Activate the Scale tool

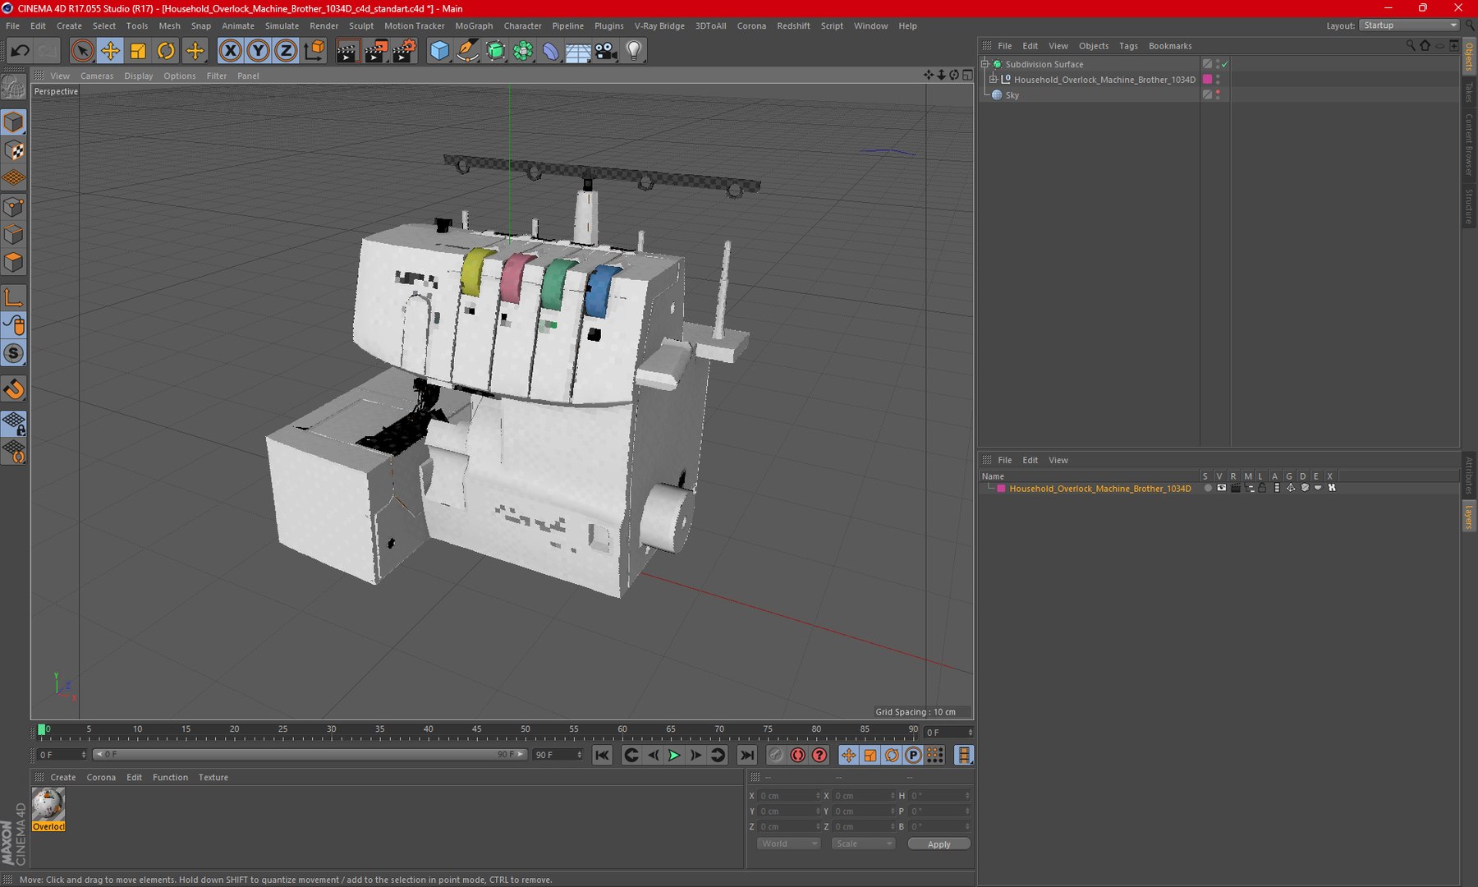point(138,51)
